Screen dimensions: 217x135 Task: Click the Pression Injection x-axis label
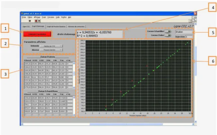point(138,115)
